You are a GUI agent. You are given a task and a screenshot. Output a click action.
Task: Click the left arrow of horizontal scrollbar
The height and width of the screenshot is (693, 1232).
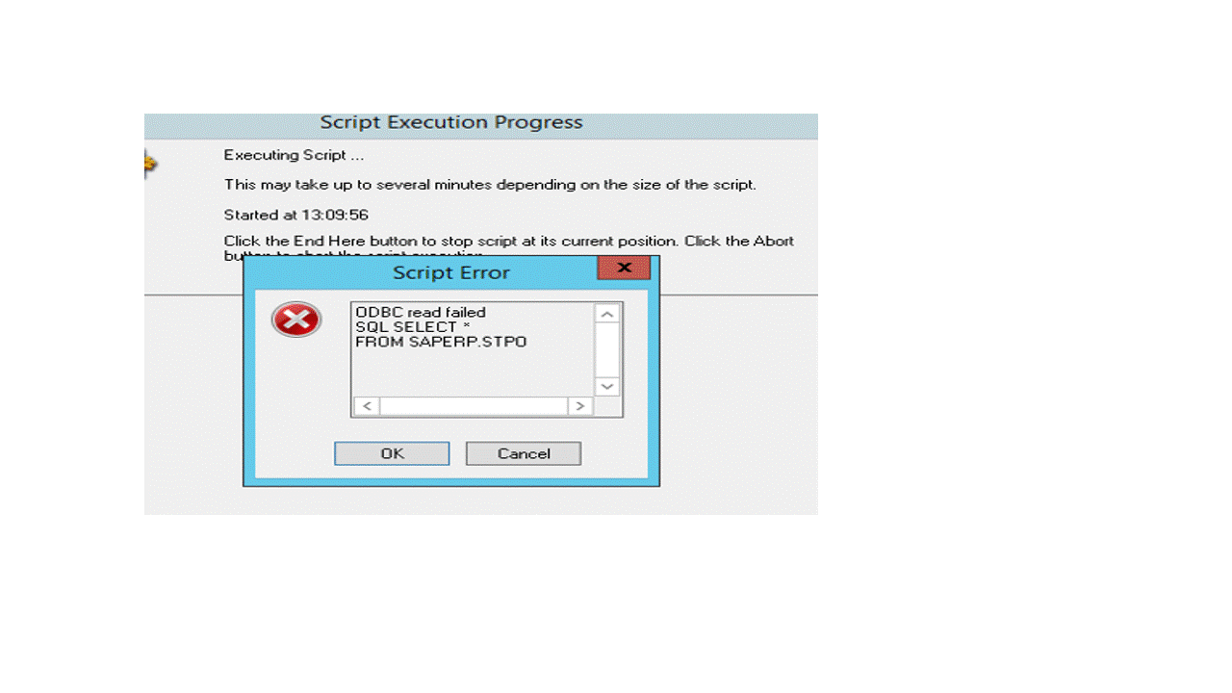coord(367,406)
